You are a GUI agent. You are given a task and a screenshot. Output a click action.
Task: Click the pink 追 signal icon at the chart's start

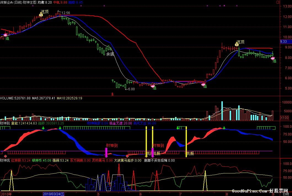tap(5, 35)
